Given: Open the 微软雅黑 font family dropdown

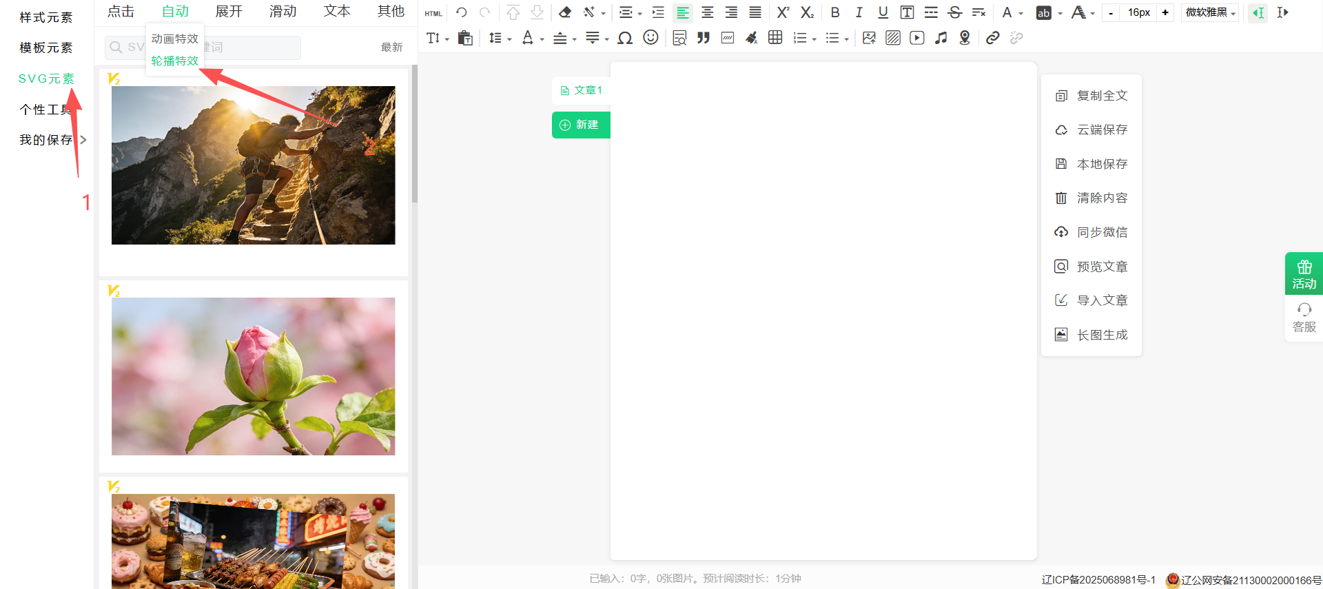Looking at the screenshot, I should coord(1210,12).
